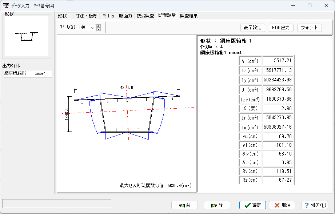Click the θ(度) value 2.66
Screen dimensions: 335x214
pos(278,108)
